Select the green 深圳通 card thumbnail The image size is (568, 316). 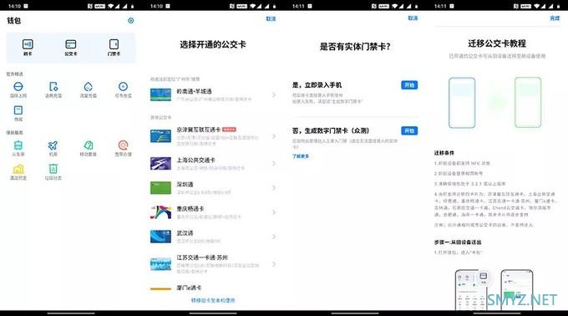tap(160, 188)
